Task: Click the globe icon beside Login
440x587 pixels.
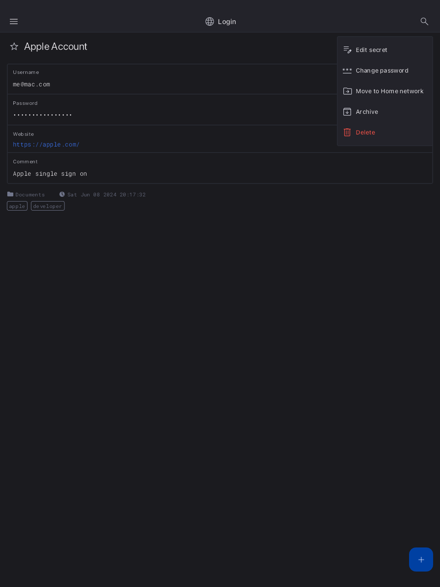Action: (210, 21)
